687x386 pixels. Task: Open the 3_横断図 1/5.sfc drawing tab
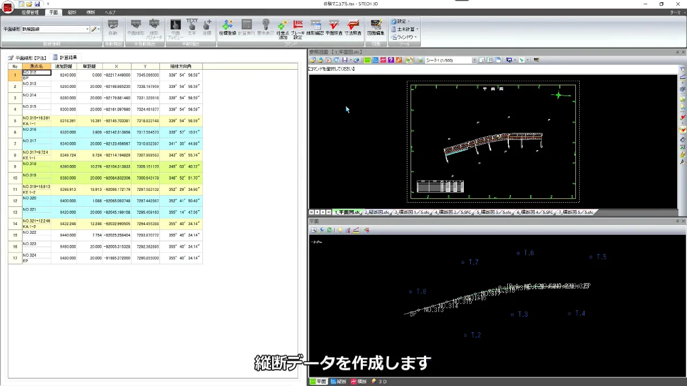tap(412, 212)
